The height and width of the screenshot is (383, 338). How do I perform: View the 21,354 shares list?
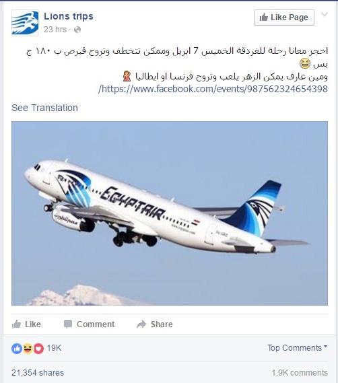[38, 373]
